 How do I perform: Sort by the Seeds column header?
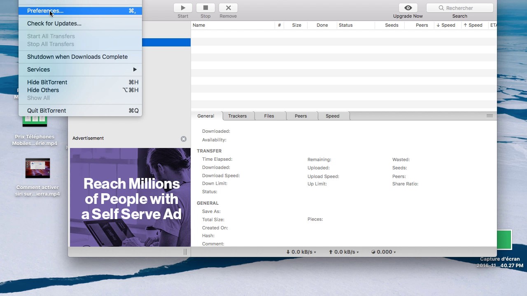389,25
